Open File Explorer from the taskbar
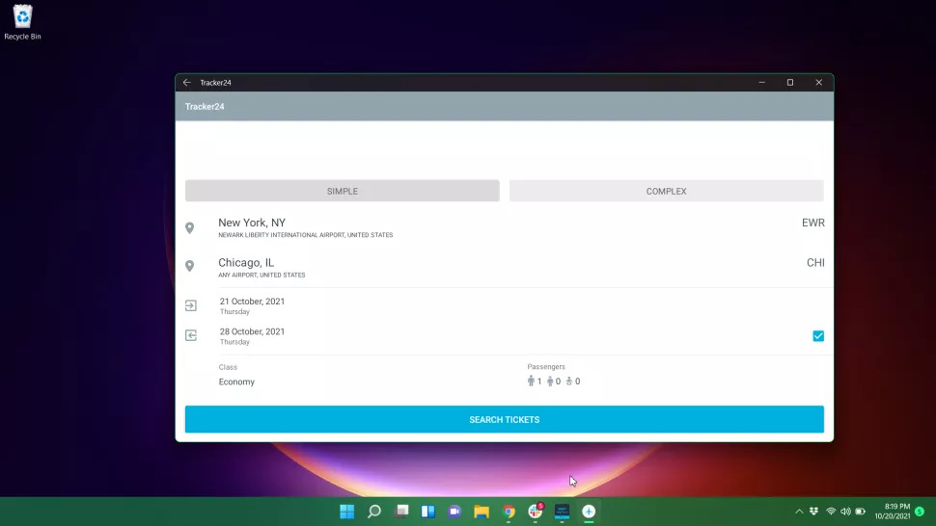This screenshot has height=526, width=936. point(482,512)
